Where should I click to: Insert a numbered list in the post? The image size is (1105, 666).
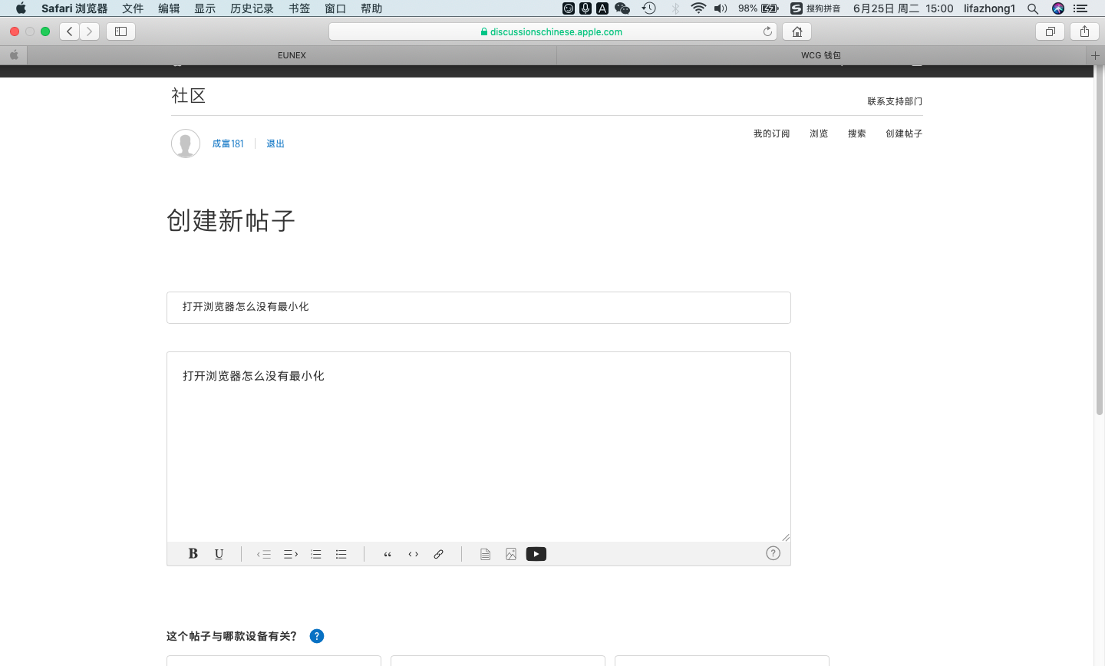316,554
